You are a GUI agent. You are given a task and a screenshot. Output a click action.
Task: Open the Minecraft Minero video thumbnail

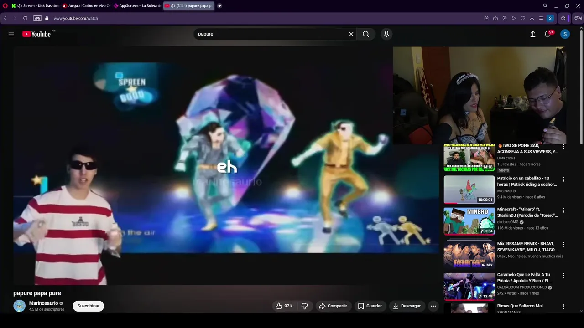[469, 221]
